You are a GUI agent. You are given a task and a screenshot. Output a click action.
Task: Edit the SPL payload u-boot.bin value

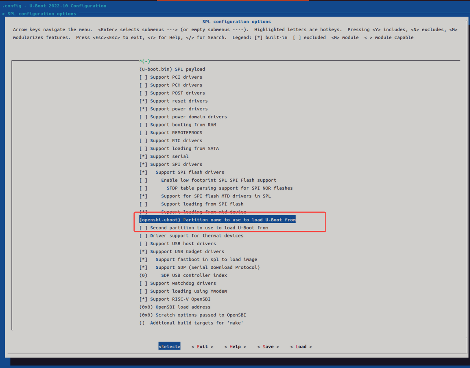172,69
